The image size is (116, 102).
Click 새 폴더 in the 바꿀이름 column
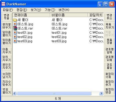coord(57,20)
